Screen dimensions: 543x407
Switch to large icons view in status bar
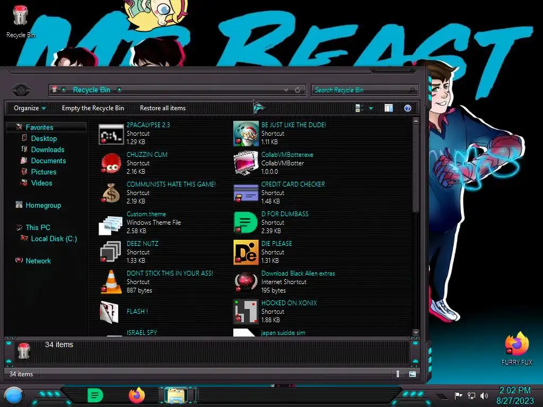413,374
